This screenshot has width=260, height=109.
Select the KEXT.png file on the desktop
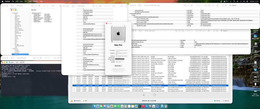(255, 85)
